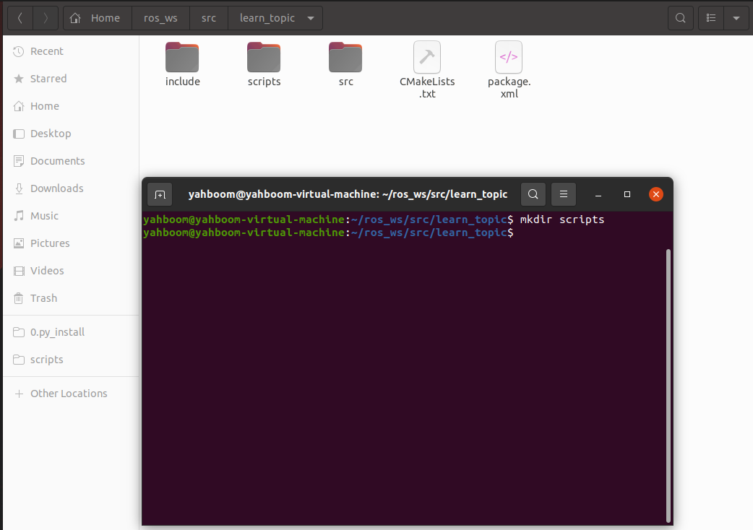Navigate to ros_ws in the path bar

click(x=160, y=18)
